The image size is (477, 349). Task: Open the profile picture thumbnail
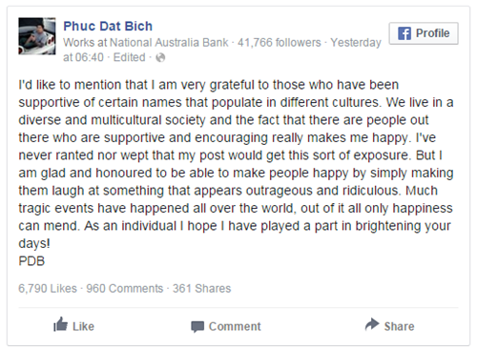point(37,36)
